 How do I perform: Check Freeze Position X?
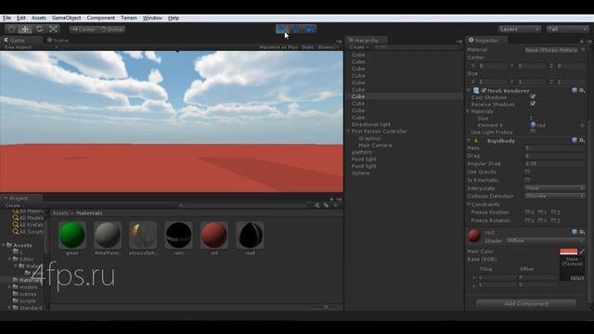point(527,212)
